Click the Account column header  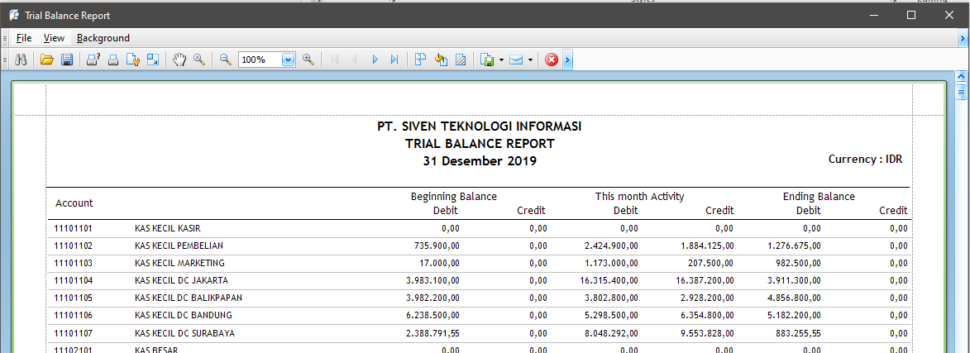click(74, 203)
